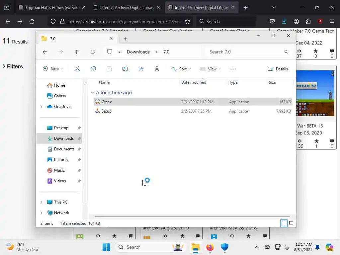The height and width of the screenshot is (255, 340).
Task: Click the Cut scissors icon in Explorer toolbar
Action: [77, 69]
